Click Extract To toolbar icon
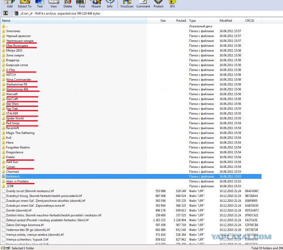 point(25,4)
